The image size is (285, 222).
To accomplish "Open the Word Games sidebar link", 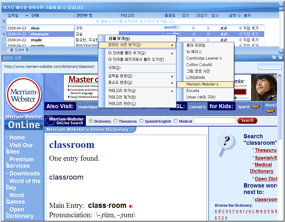I will tap(15, 198).
